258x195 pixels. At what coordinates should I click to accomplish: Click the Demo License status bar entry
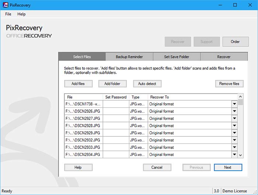tap(235, 191)
